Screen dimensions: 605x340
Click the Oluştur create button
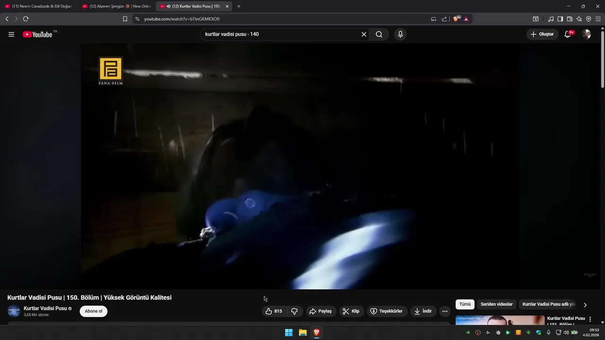(x=543, y=34)
